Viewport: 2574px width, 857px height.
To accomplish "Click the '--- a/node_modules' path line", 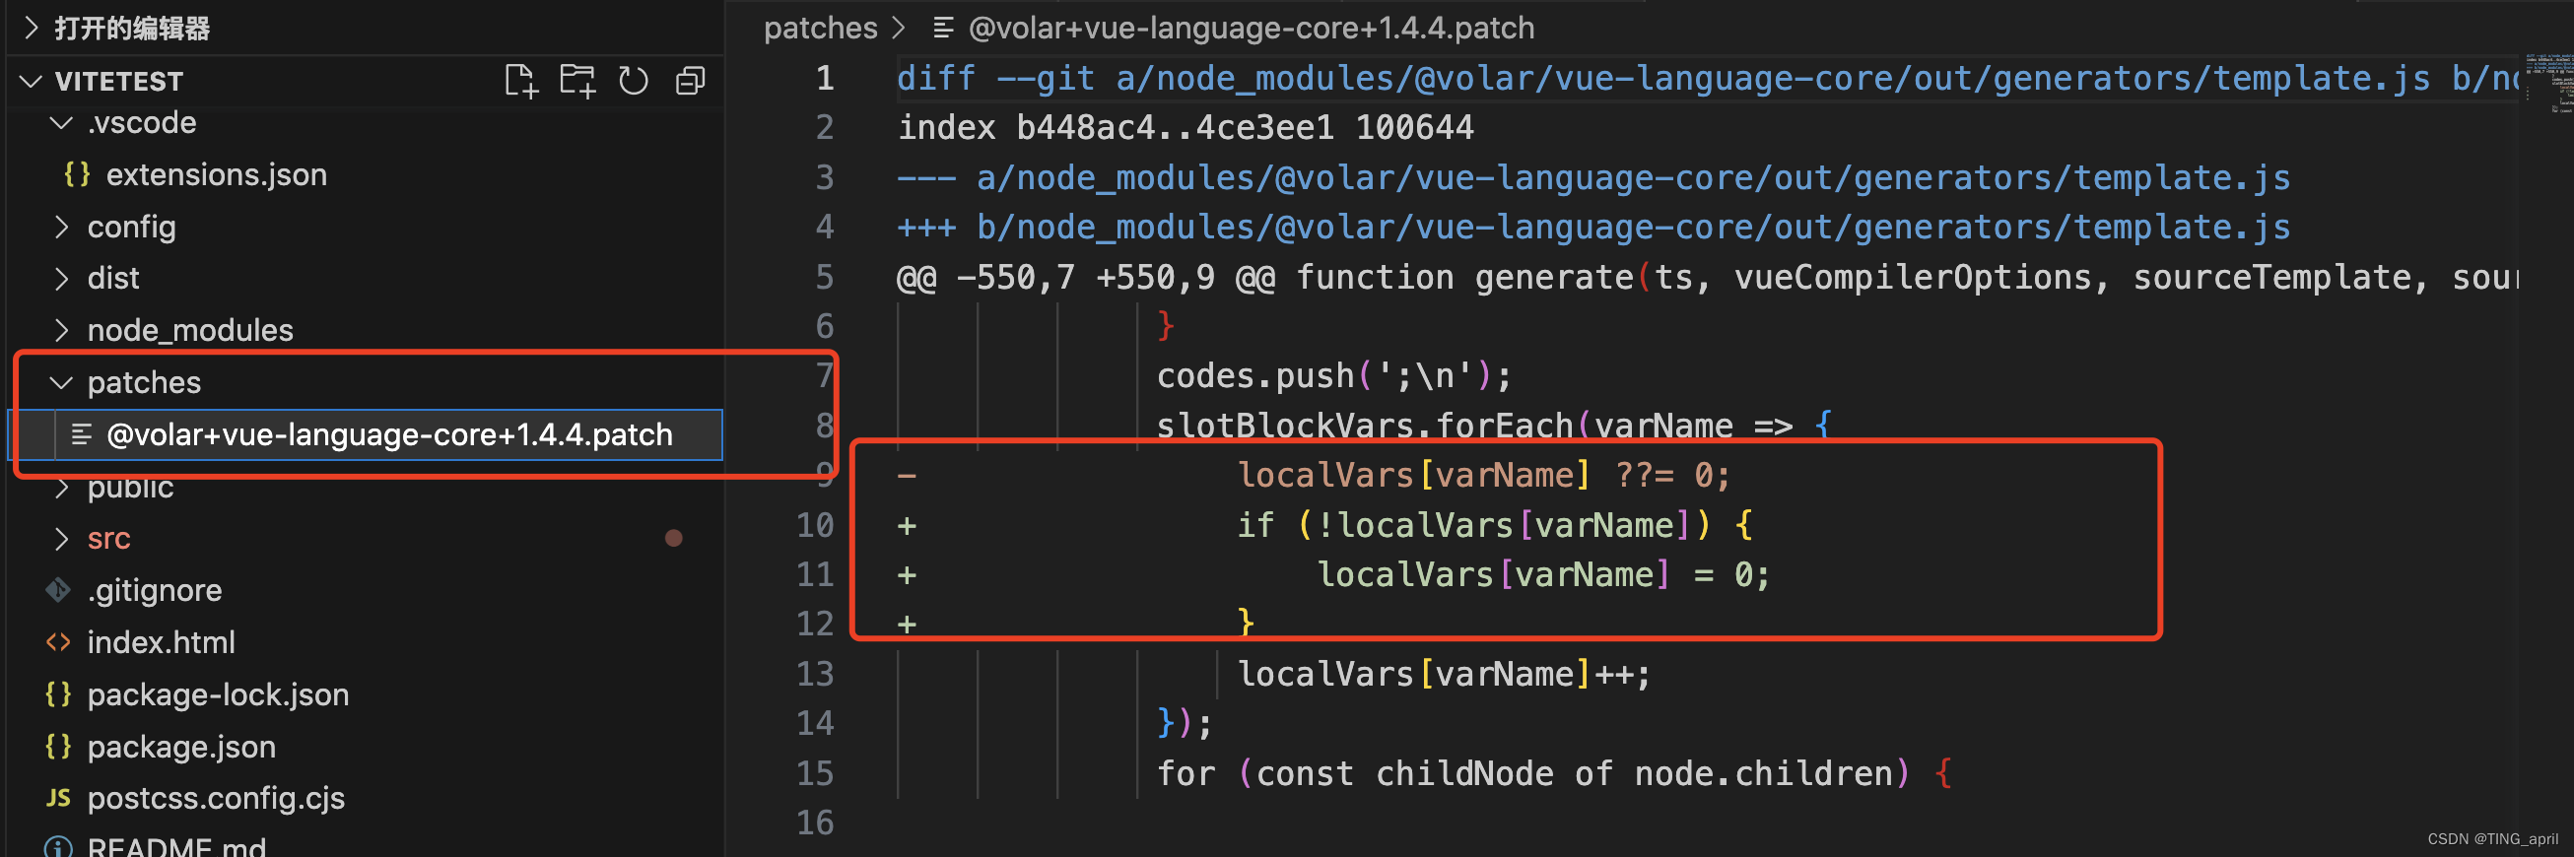I will point(1592,177).
